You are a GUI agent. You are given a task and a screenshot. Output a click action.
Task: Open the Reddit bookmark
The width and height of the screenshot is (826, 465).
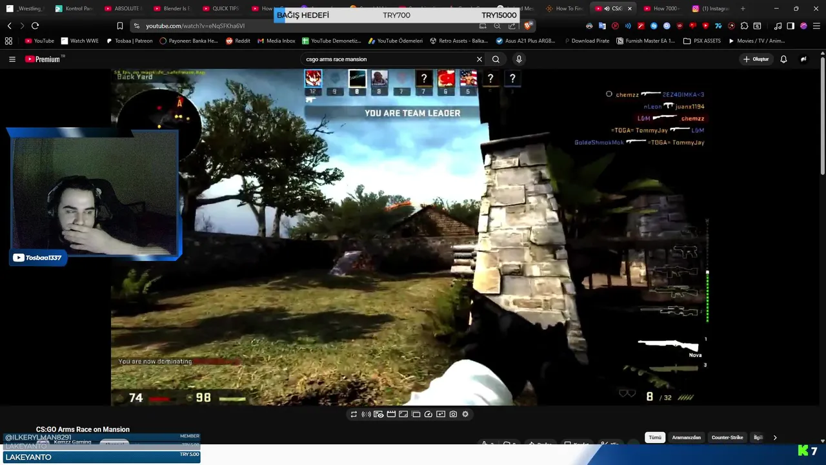[x=238, y=41]
